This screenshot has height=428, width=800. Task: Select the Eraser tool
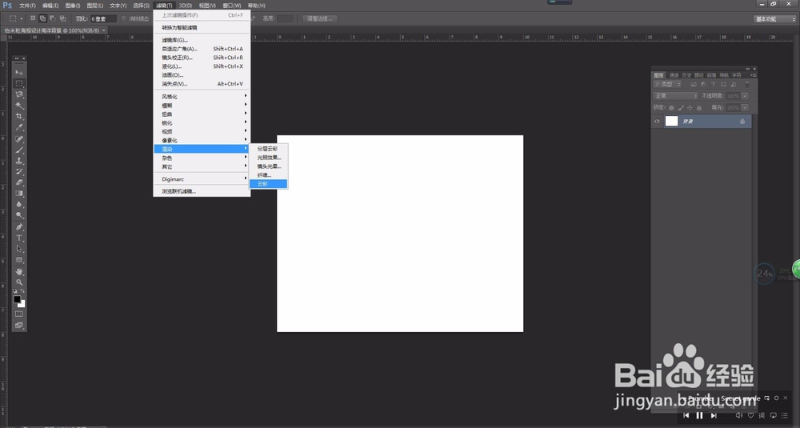pos(19,182)
